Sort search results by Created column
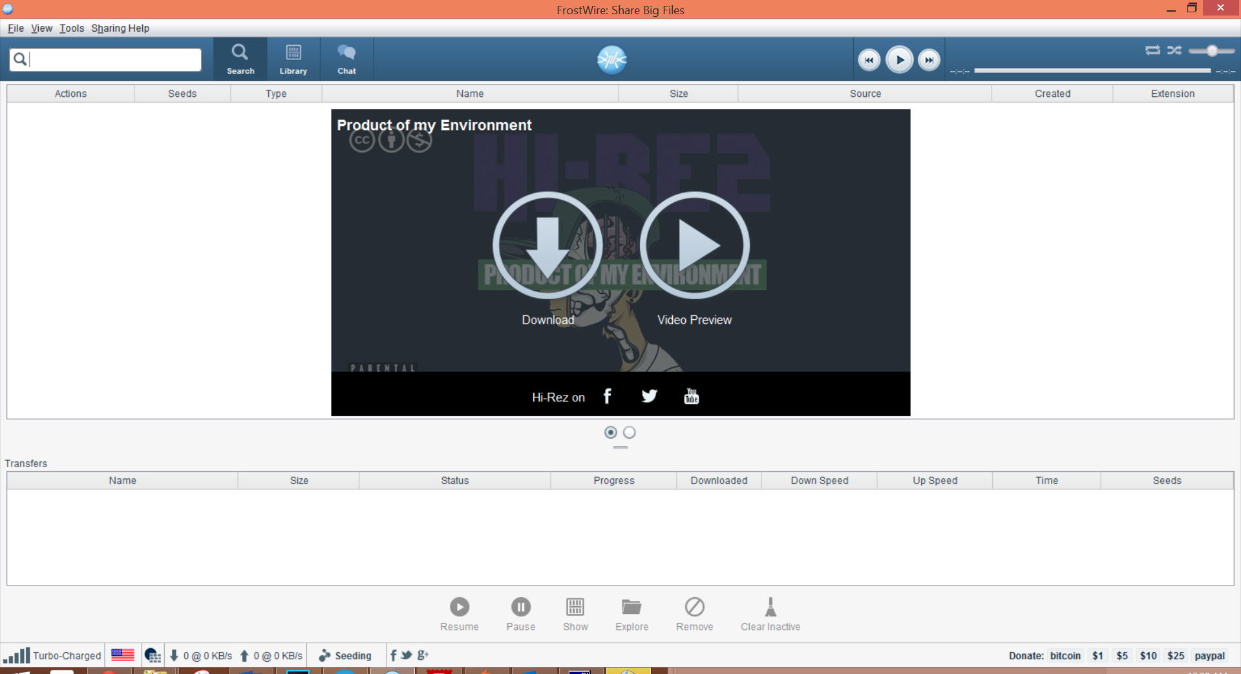 tap(1052, 94)
